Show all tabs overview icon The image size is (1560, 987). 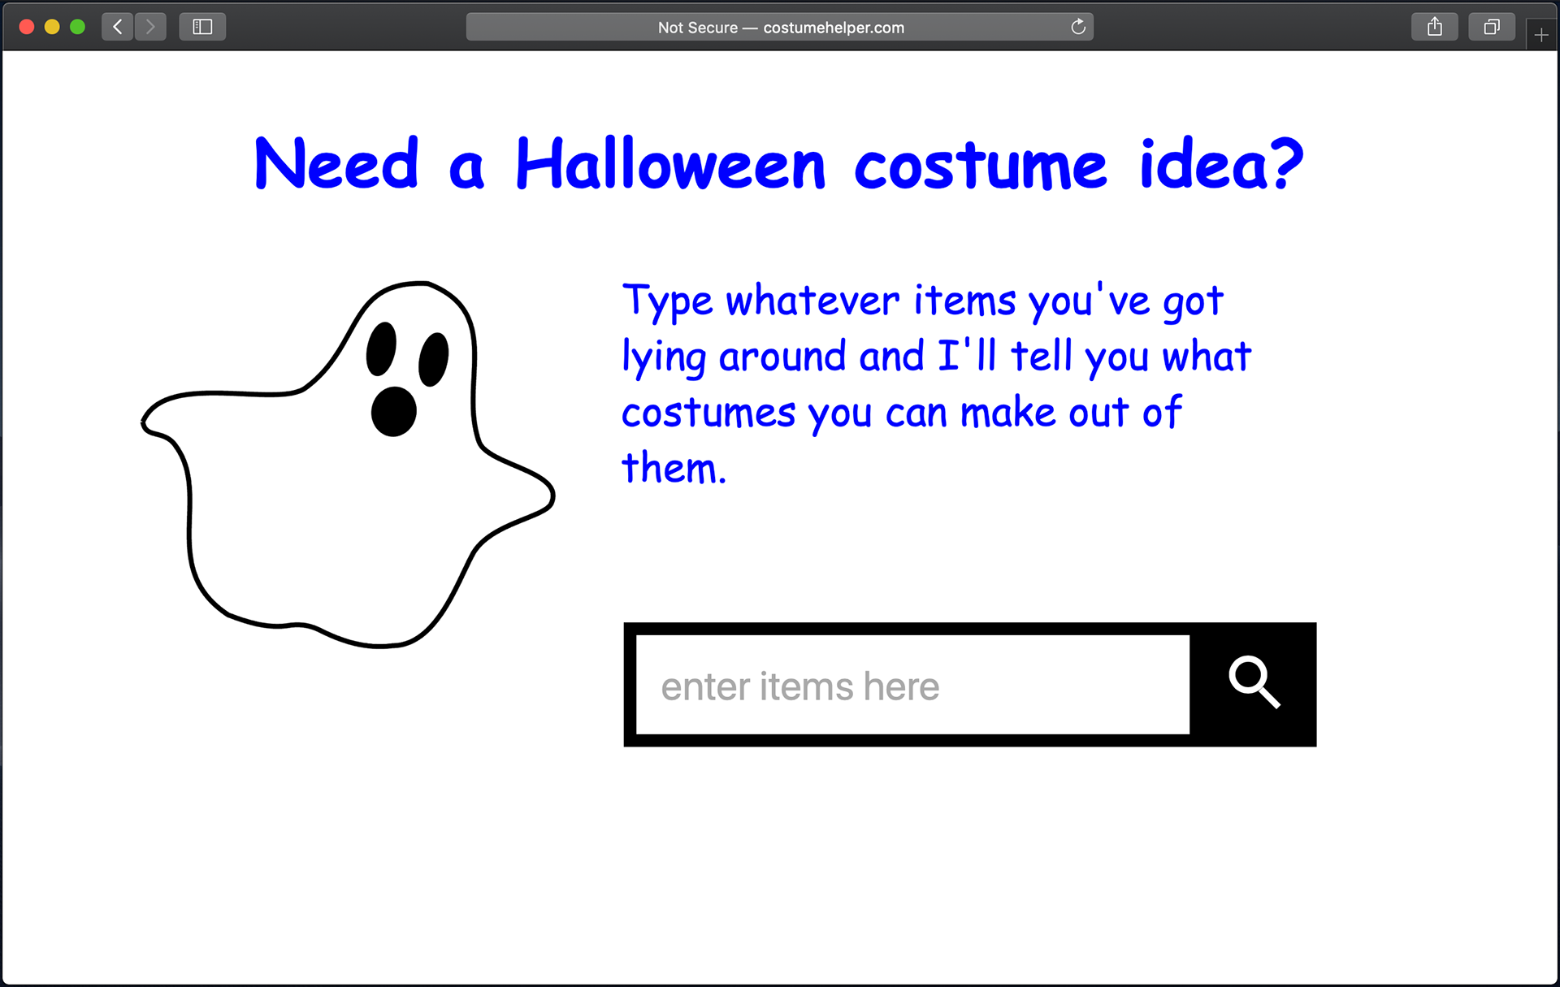(x=1492, y=27)
